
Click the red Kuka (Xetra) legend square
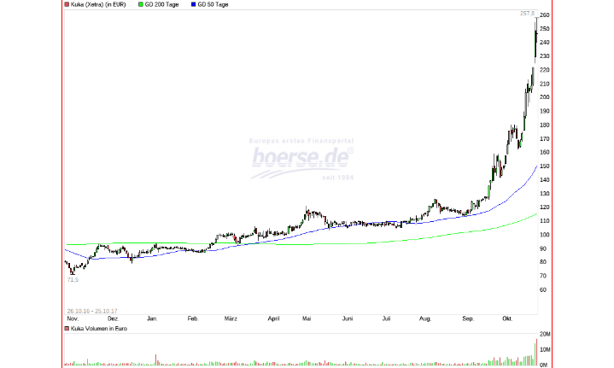[67, 4]
